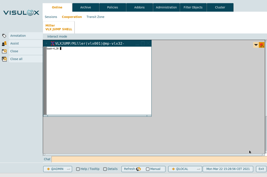Check the Manual refresh checkbox
Screen dimensions: 267x177
148,169
